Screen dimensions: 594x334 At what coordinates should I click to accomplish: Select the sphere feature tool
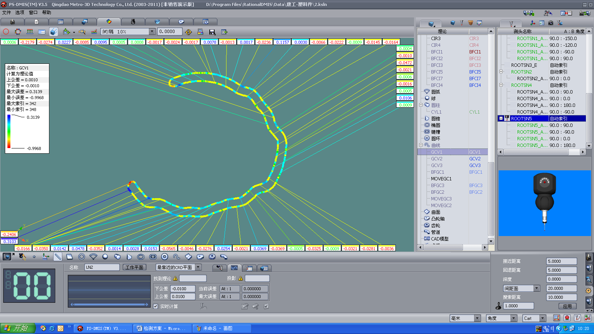(105, 256)
